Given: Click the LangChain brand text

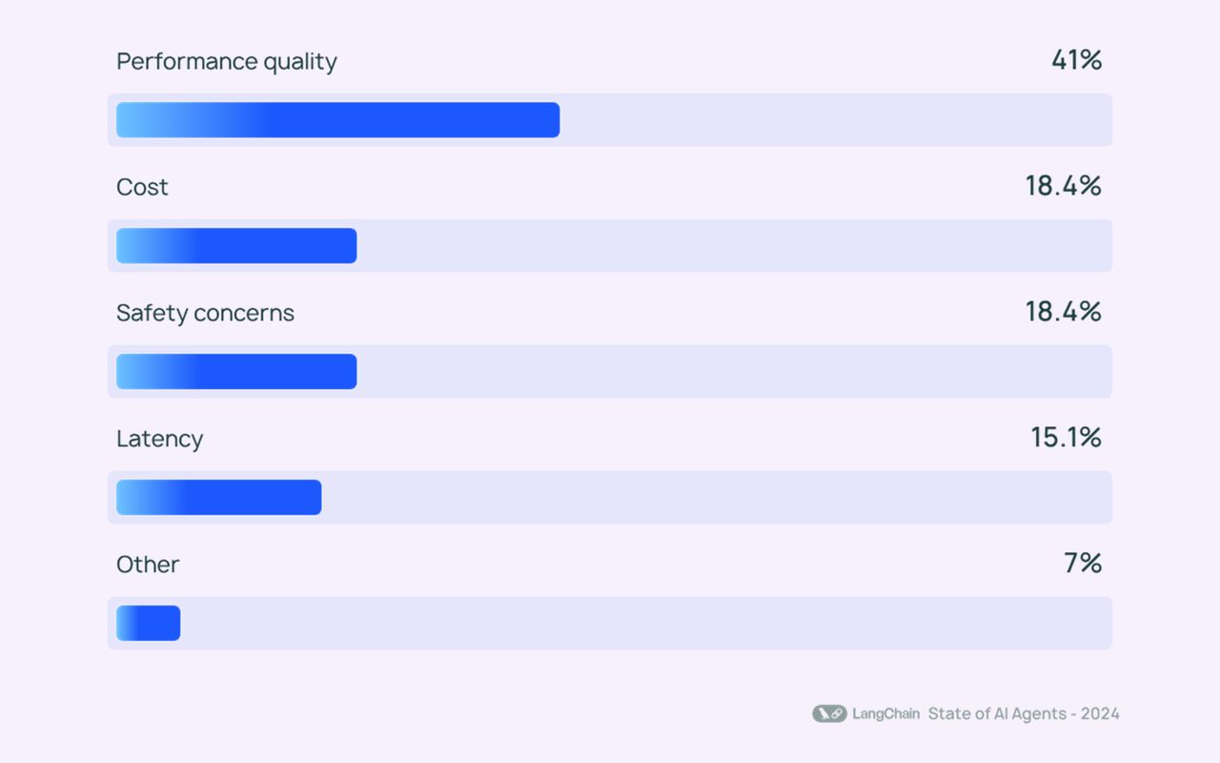Looking at the screenshot, I should pyautogui.click(x=885, y=713).
